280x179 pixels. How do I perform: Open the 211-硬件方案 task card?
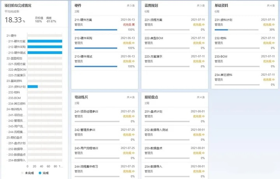(104, 24)
